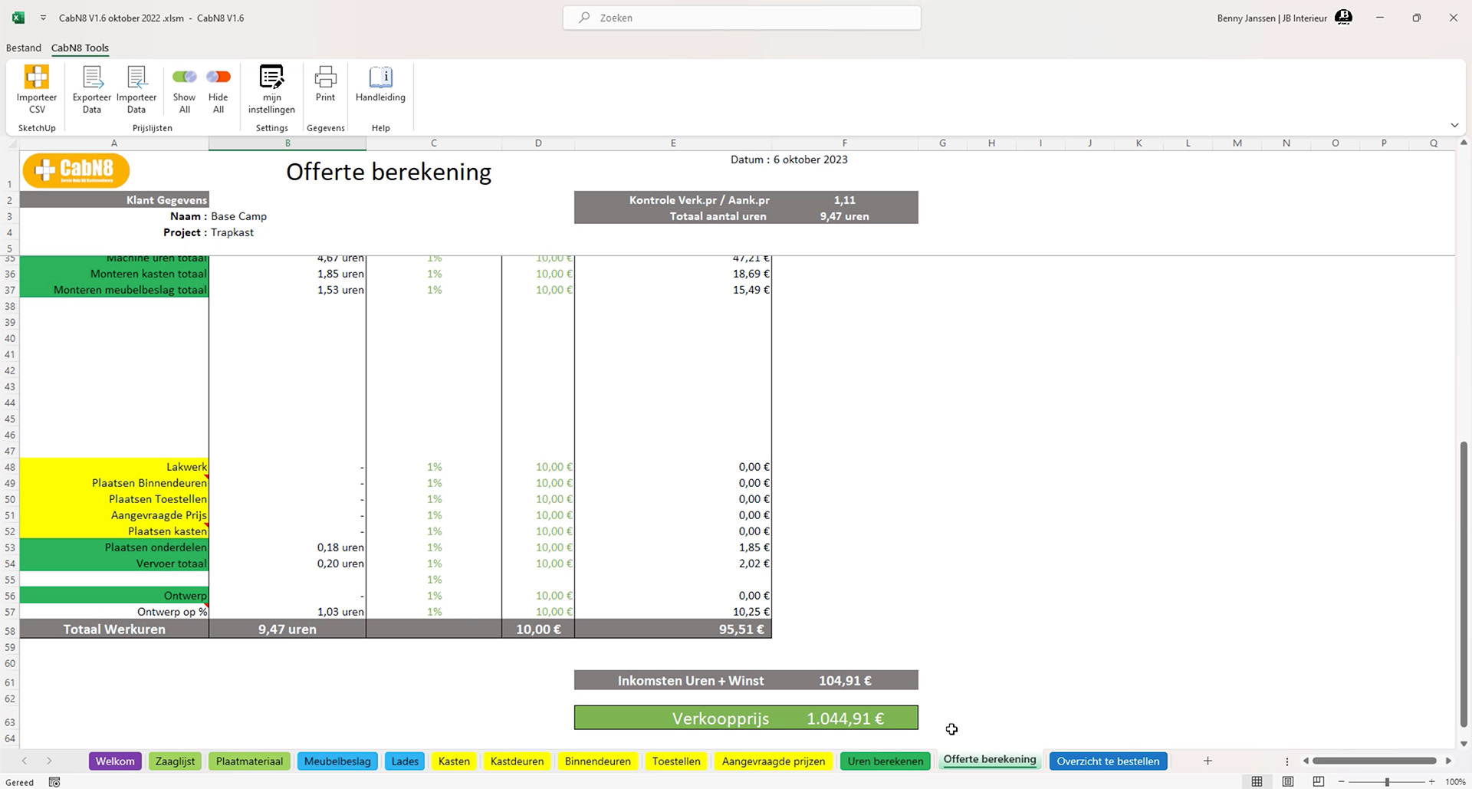
Task: Open the sheet tab options ellipsis
Action: click(1286, 761)
